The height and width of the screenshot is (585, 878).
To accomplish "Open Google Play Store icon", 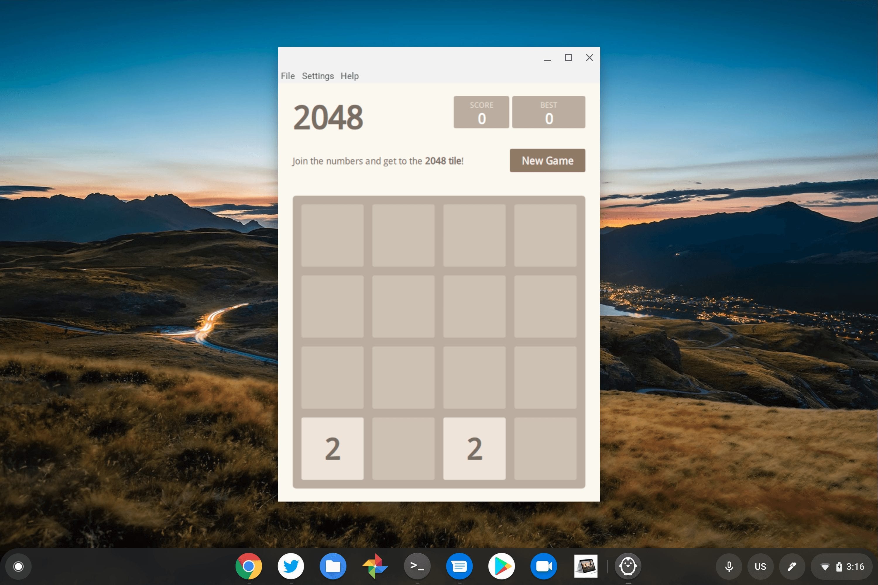I will [501, 566].
